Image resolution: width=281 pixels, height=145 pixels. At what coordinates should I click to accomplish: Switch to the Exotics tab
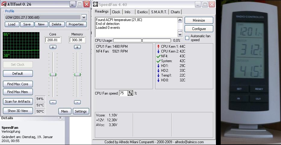point(142,12)
